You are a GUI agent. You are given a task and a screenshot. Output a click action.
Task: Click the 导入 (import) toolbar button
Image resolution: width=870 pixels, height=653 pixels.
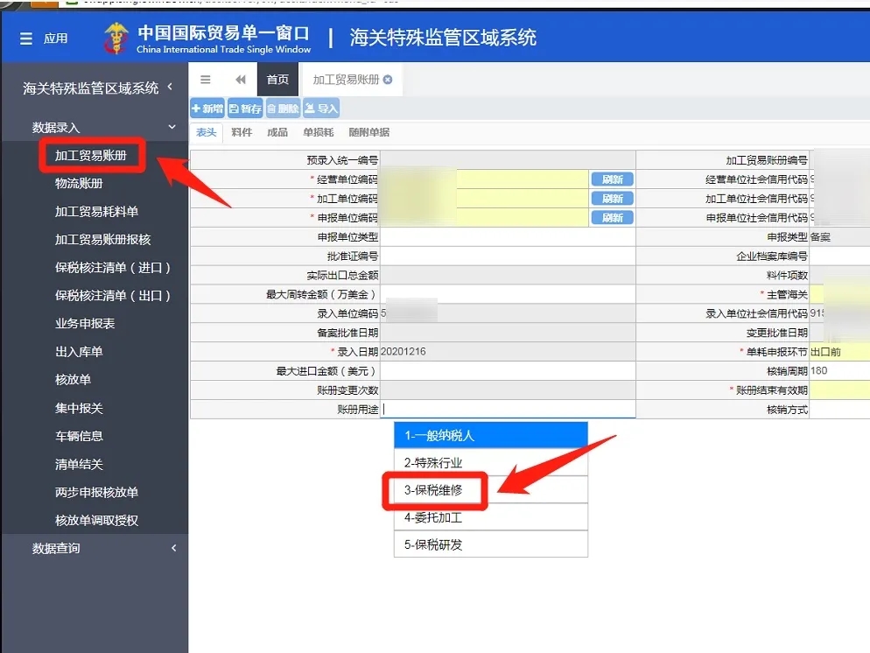[x=321, y=109]
